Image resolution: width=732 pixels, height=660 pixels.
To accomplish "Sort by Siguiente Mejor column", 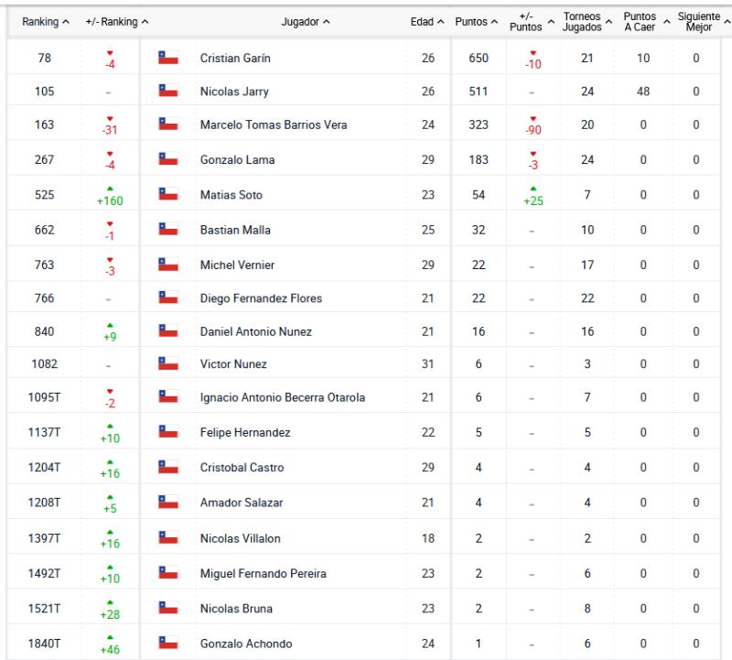I will (x=699, y=21).
